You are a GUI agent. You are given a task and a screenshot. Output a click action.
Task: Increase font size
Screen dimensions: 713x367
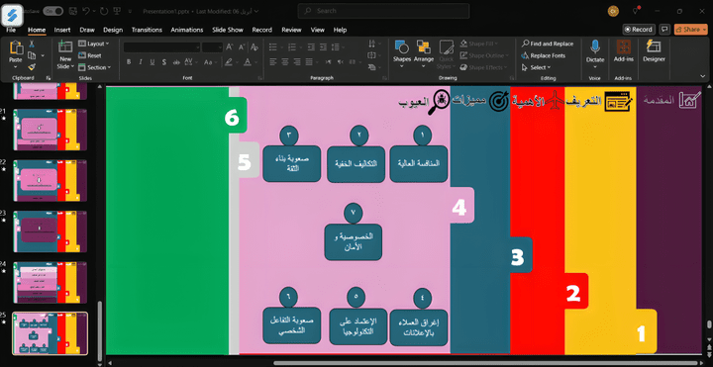point(229,46)
